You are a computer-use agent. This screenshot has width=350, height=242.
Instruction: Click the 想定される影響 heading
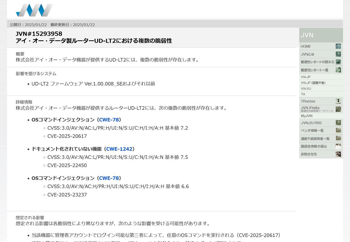(30, 217)
